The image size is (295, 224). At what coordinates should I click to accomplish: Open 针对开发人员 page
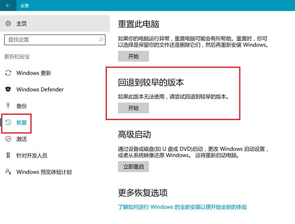pyautogui.click(x=55, y=156)
